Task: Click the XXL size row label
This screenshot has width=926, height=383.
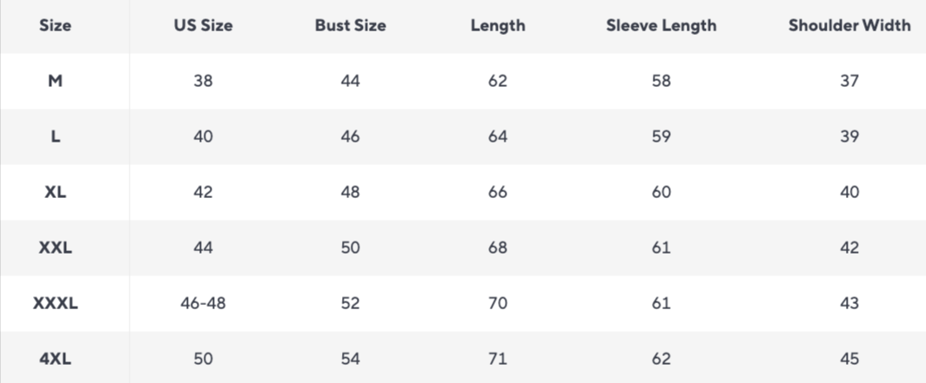Action: pos(55,248)
